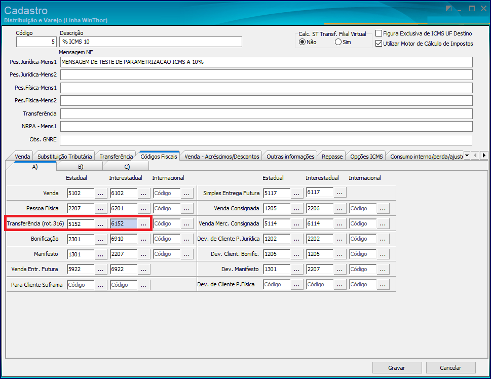
Task: Open lookup for Dev. de Cliente P.Jurídica 1202
Action: pyautogui.click(x=296, y=239)
